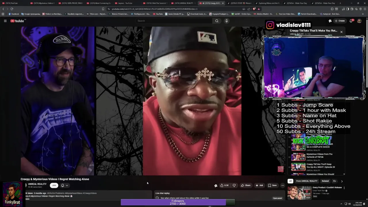
Task: Select the From UNREAL REALITY chip
Action: (306, 181)
